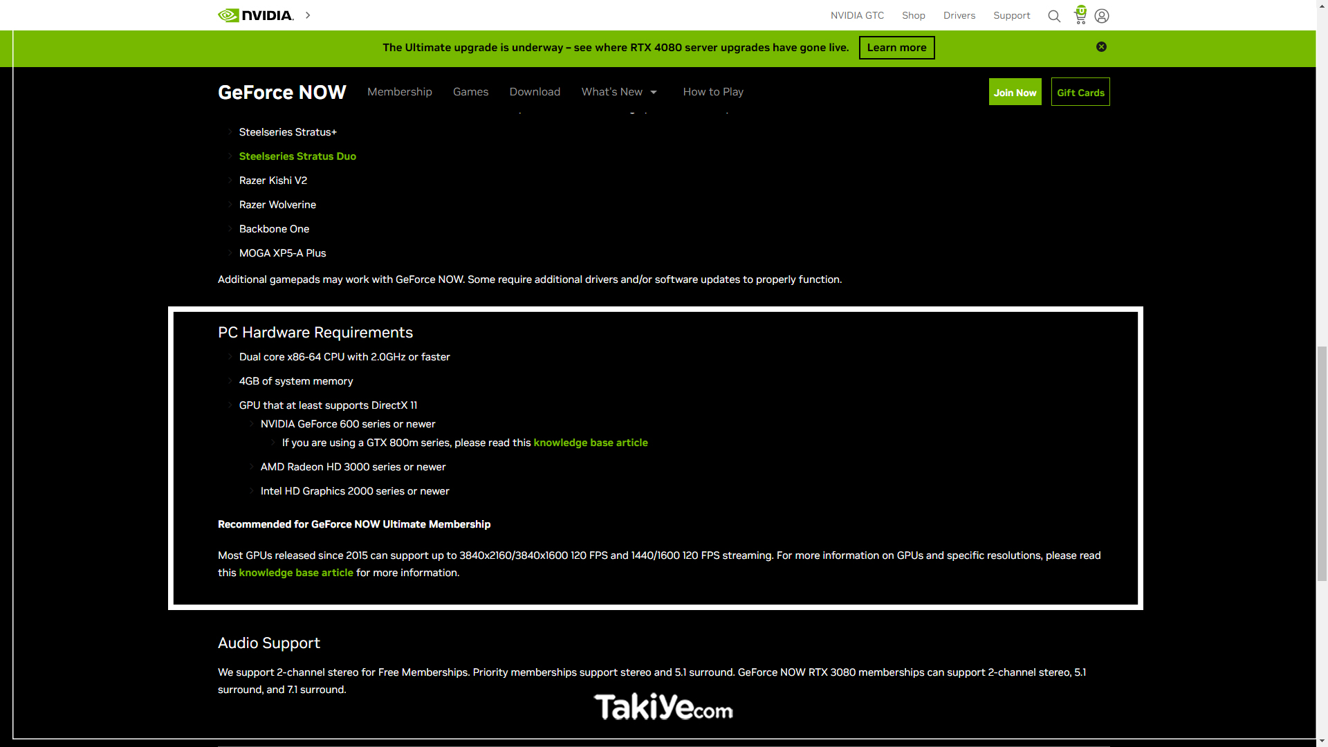Image resolution: width=1328 pixels, height=747 pixels.
Task: Click the NVIDIA logo
Action: pos(256,15)
